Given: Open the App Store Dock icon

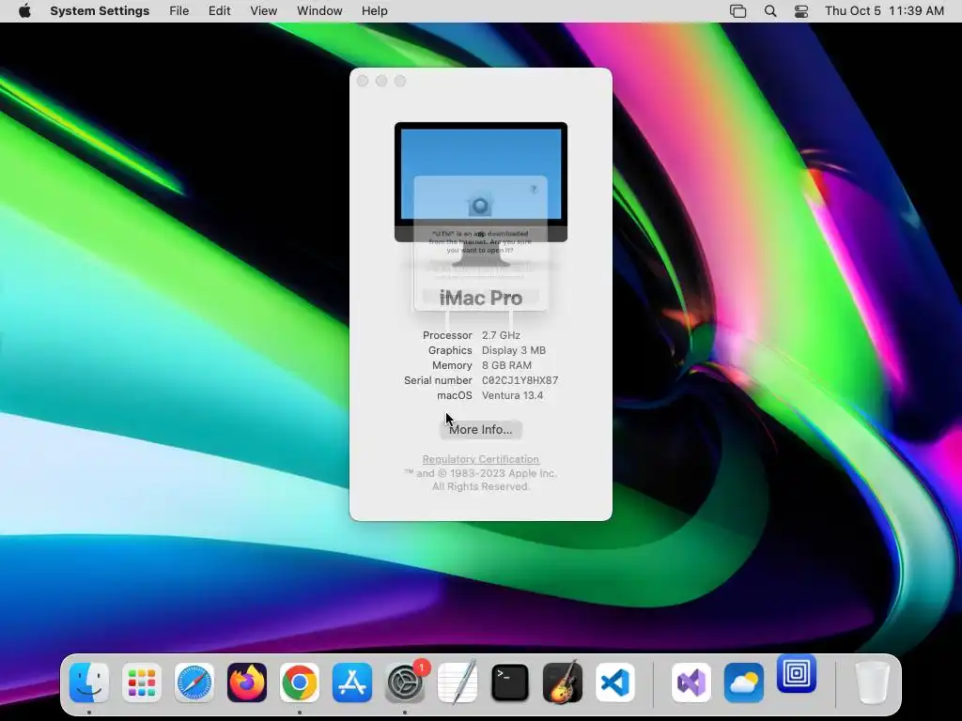Looking at the screenshot, I should pos(352,683).
